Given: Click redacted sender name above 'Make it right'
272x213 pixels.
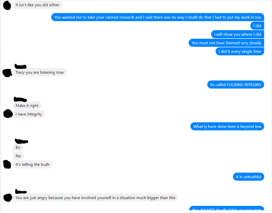Looking at the screenshot, I should 20,99.
